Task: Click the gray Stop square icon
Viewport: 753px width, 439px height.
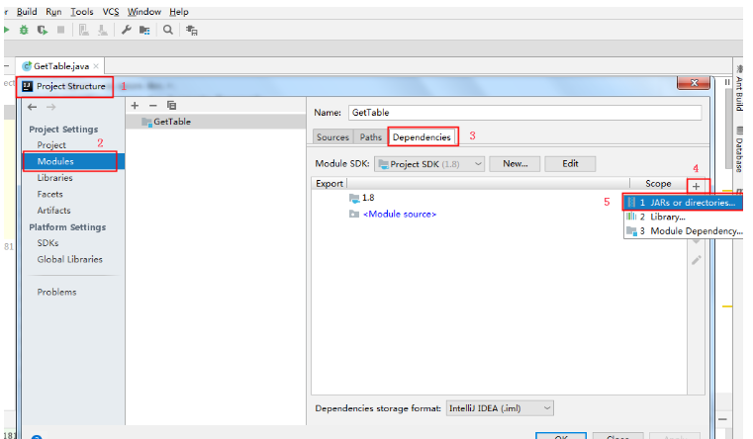Action: pos(60,30)
